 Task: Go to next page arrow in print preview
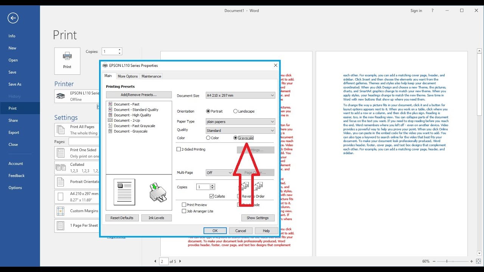pos(180,261)
